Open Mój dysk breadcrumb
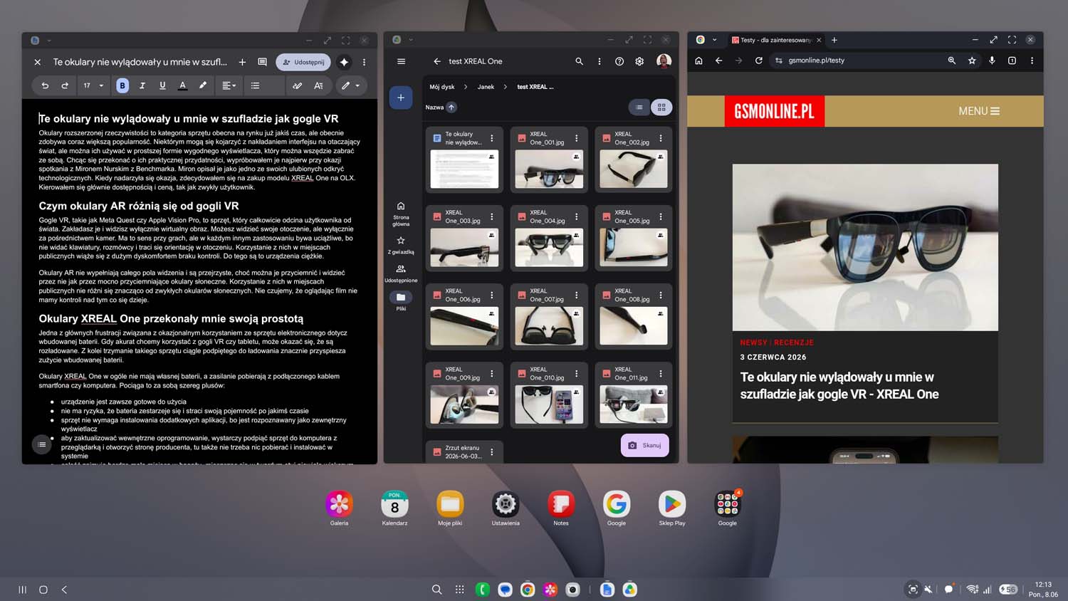1068x601 pixels. 441,87
